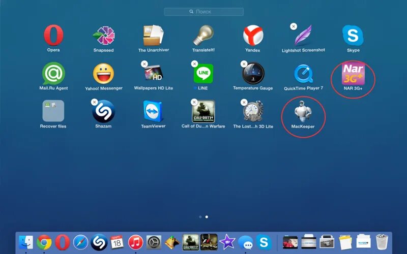407x254 pixels.
Task: Launch the MacKeeper robot app
Action: click(303, 111)
